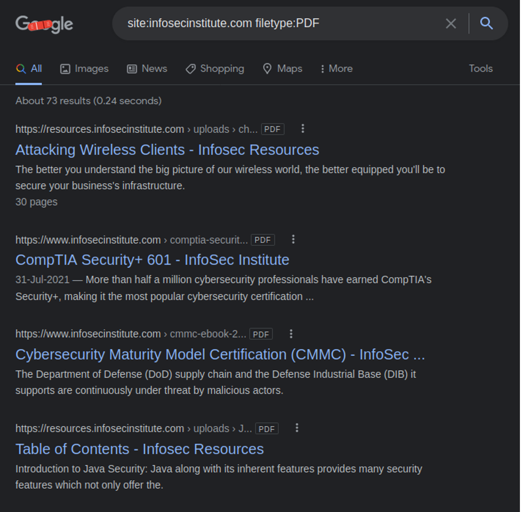Open Attacking Wireless Clients - Infosec Resources link
The width and height of the screenshot is (521, 512).
(x=167, y=150)
